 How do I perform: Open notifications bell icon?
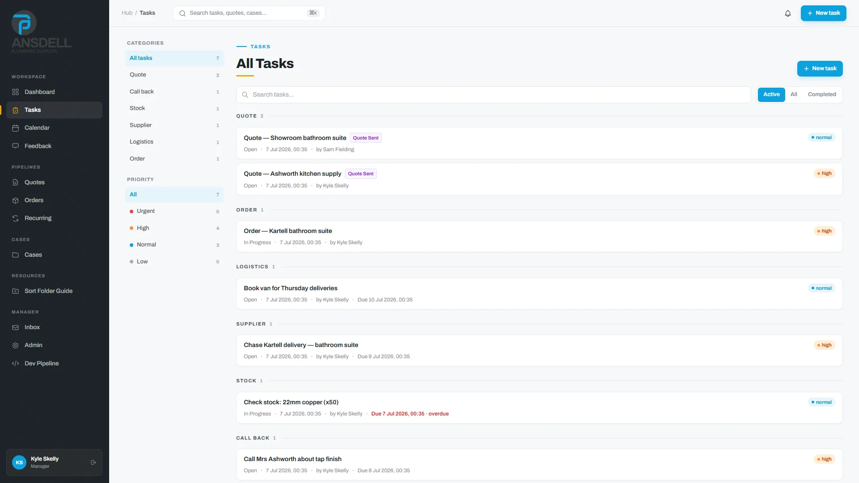[x=788, y=13]
